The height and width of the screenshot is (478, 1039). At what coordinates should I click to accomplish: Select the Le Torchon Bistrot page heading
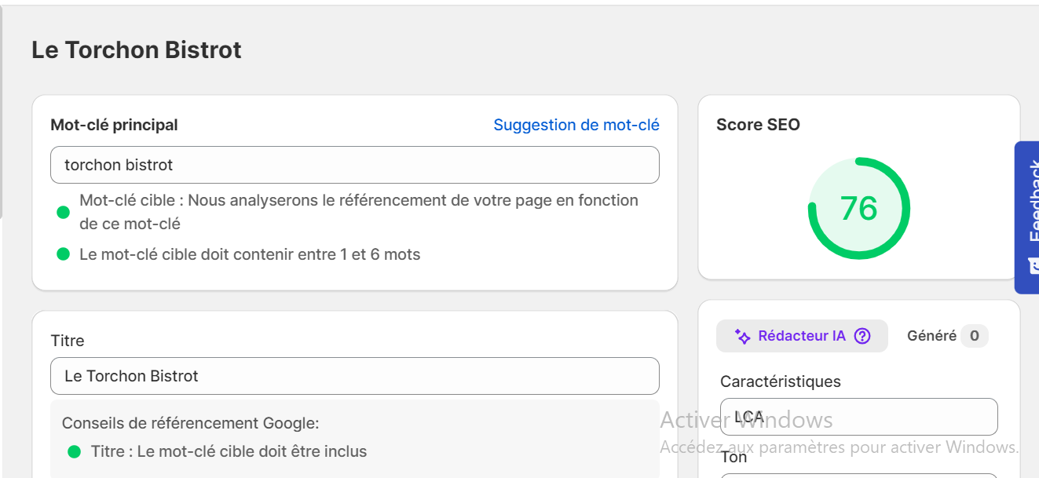coord(137,50)
